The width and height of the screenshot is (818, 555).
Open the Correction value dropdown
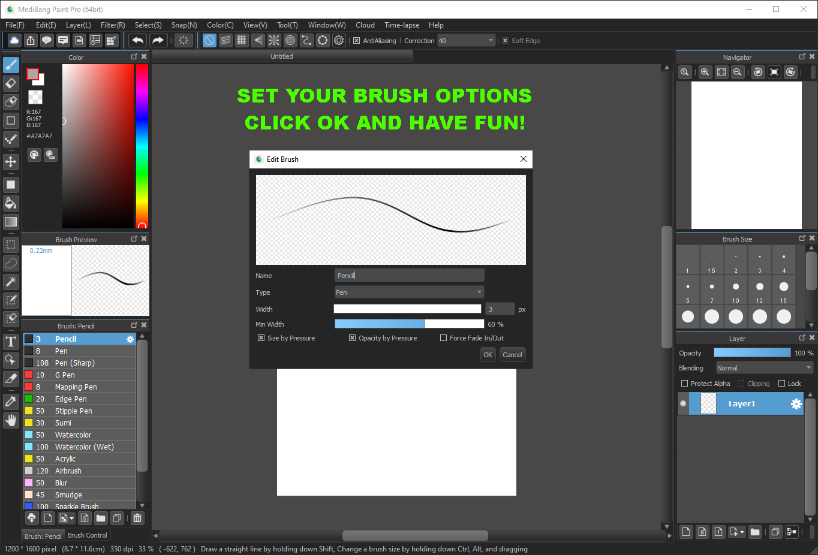click(x=466, y=41)
